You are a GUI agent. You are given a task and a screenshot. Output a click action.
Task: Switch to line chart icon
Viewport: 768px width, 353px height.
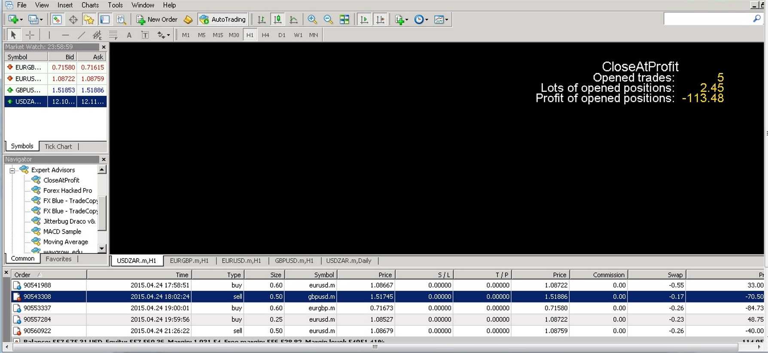pos(294,19)
